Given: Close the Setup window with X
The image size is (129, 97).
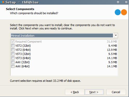Looking at the screenshot, I should pos(126,2).
